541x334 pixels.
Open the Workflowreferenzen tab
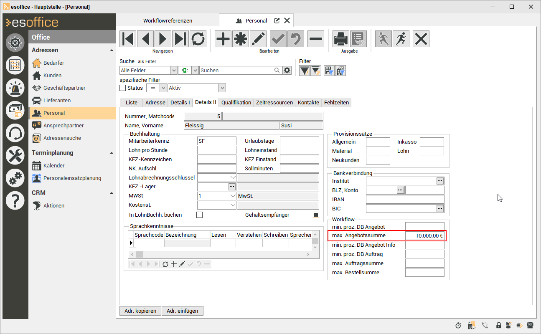(168, 20)
